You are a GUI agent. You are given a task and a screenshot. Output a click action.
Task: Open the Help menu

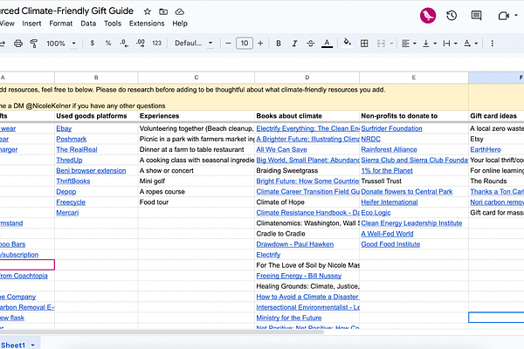(180, 24)
